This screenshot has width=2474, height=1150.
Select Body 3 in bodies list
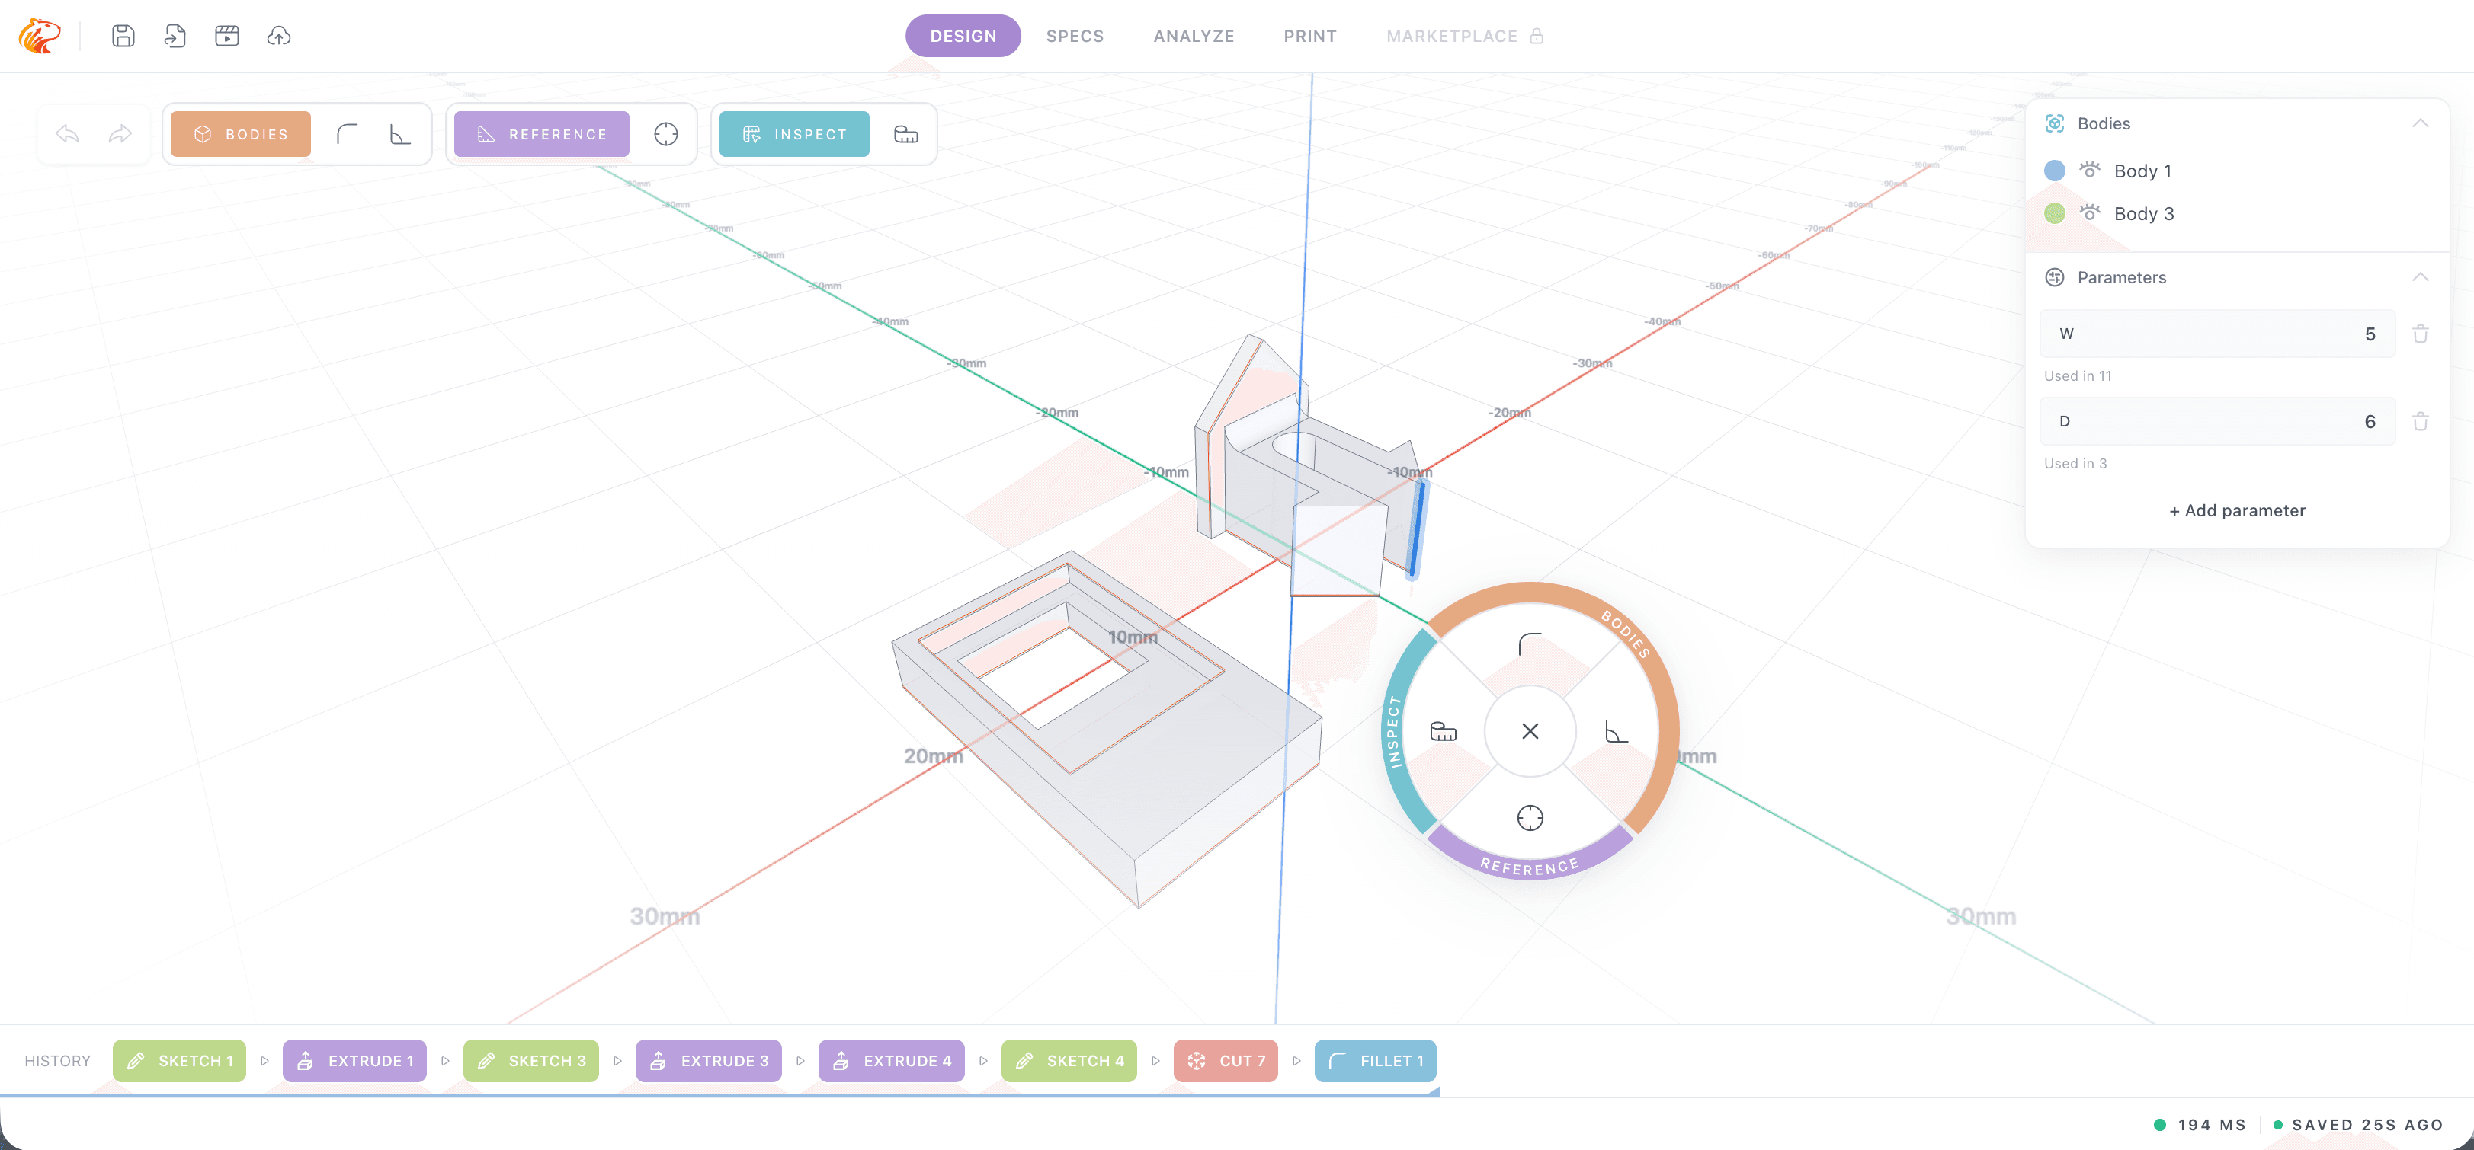point(2144,213)
